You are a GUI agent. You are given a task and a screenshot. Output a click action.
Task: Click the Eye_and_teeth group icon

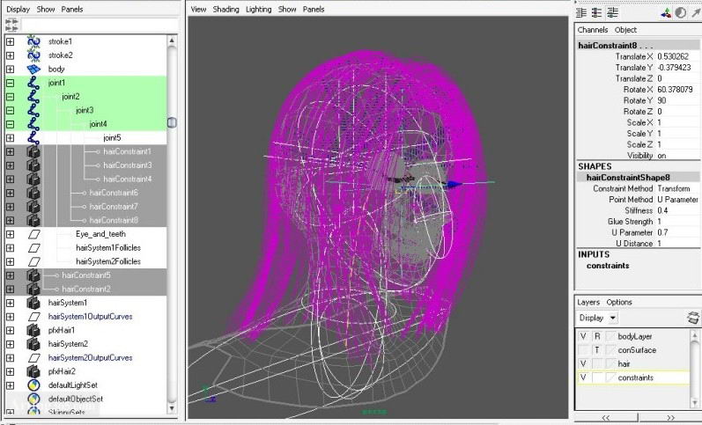click(34, 234)
